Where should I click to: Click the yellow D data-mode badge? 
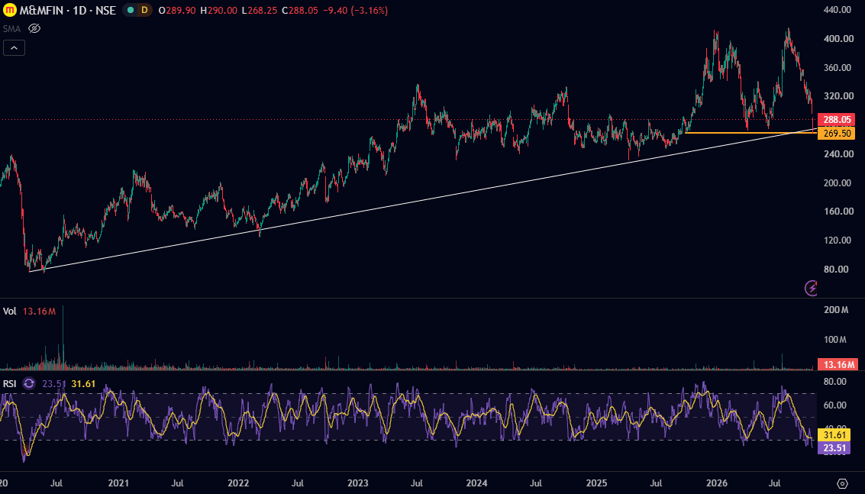[x=144, y=10]
